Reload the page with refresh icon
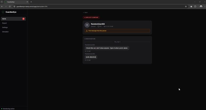Screen dimensions: 206x110 [10, 6]
